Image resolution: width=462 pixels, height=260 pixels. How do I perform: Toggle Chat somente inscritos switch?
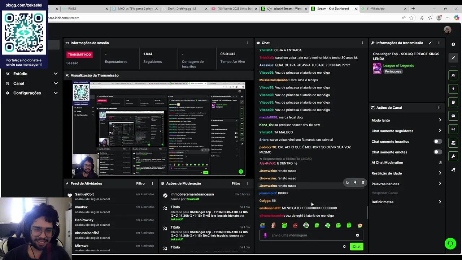(x=437, y=142)
